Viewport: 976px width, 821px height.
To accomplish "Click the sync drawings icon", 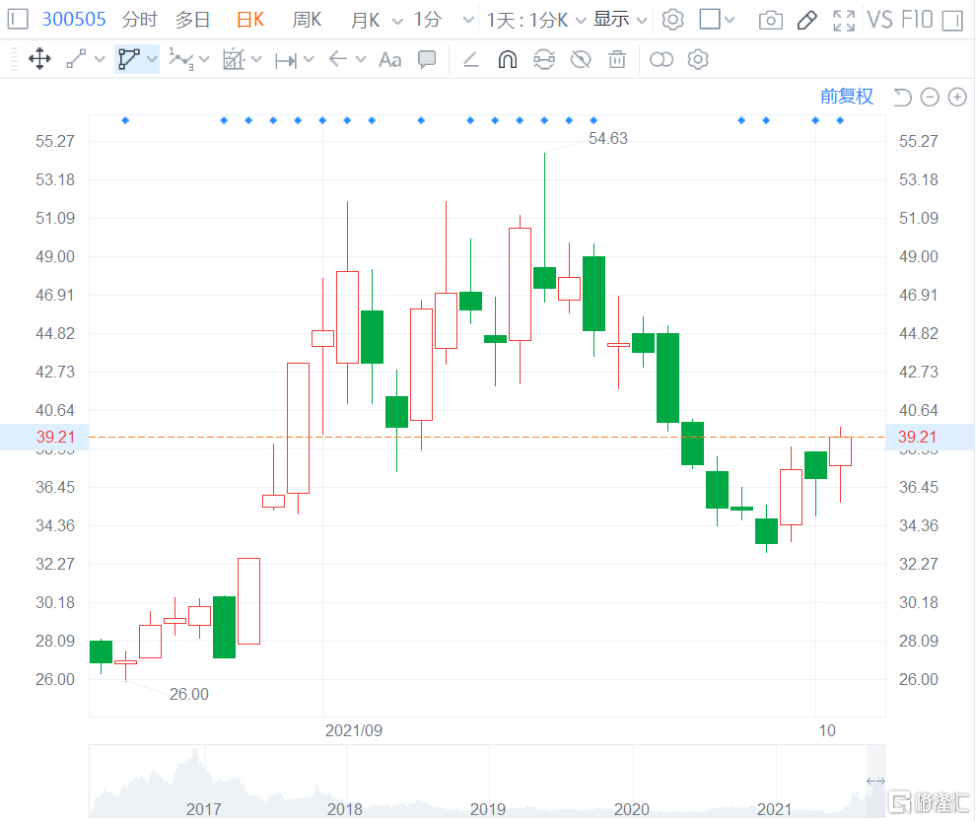I will tap(544, 60).
